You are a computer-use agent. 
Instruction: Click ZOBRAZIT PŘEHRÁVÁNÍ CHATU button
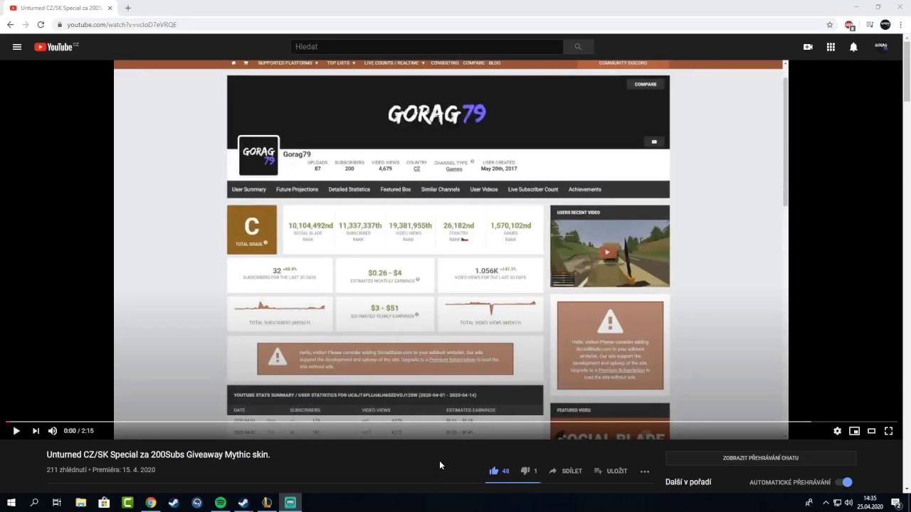(x=761, y=458)
